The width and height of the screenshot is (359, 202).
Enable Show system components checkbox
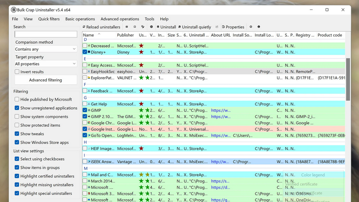click(x=17, y=116)
